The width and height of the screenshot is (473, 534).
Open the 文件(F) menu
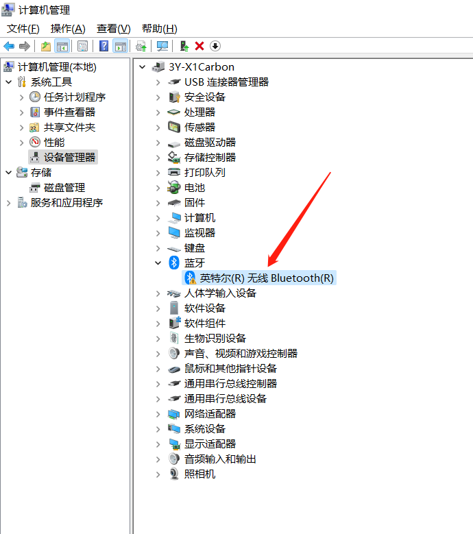coord(23,29)
